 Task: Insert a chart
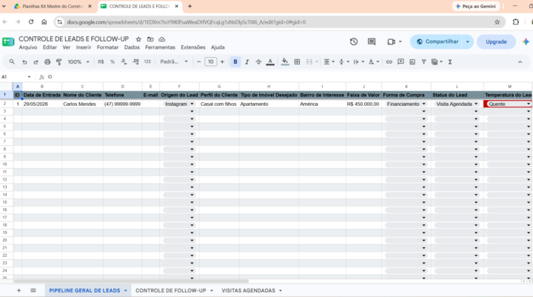(412, 62)
